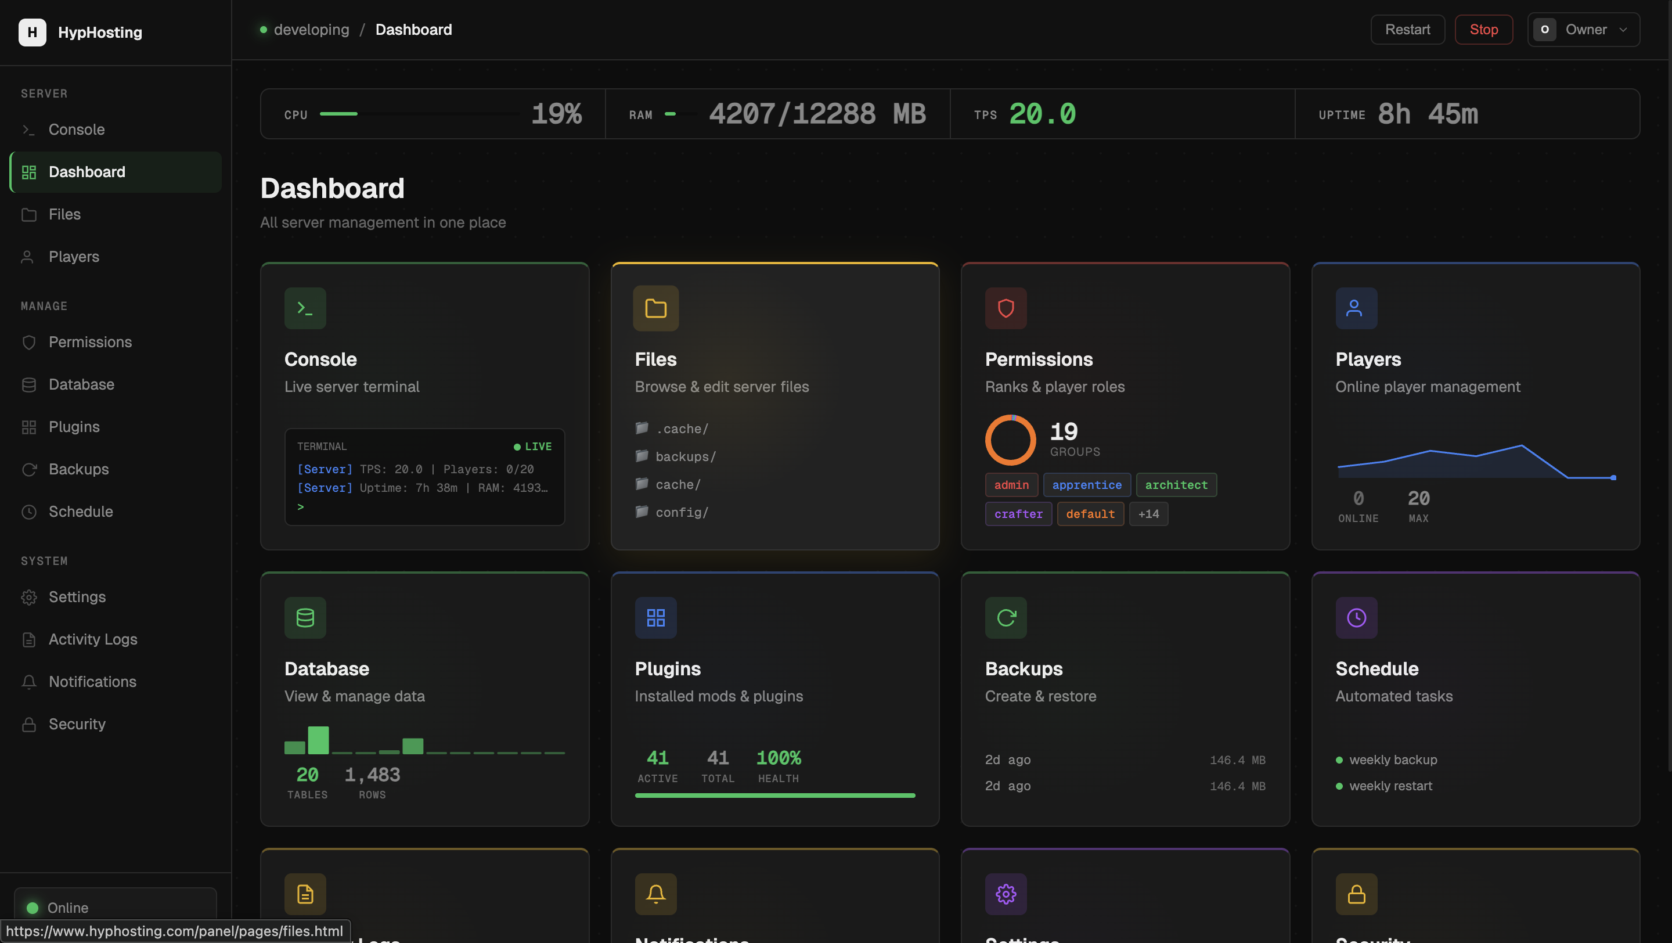The width and height of the screenshot is (1672, 943).
Task: Click the Plugins grid icon on card
Action: click(655, 617)
